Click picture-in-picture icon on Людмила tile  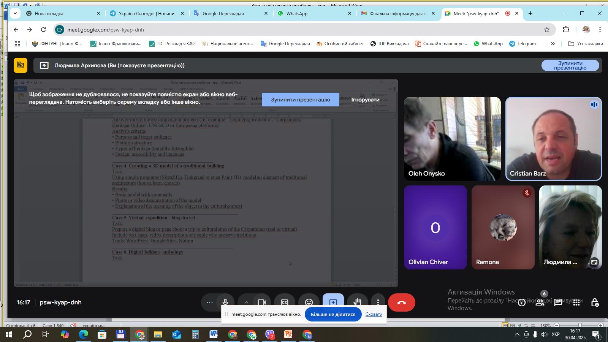pos(594,262)
